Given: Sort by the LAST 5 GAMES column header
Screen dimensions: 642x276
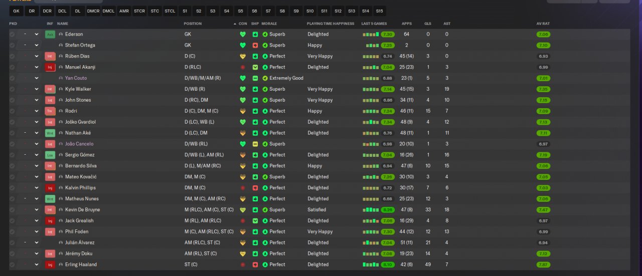Looking at the screenshot, I should point(374,24).
